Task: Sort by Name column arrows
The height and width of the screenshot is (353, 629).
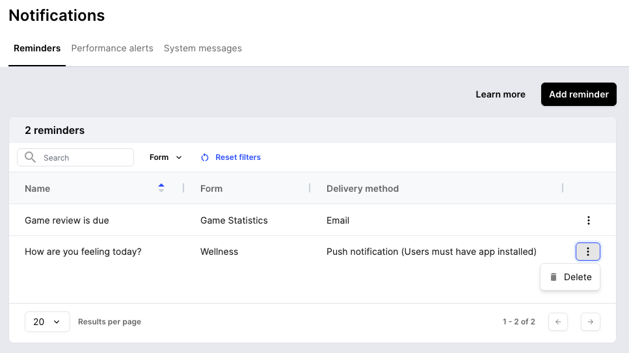Action: click(x=161, y=188)
